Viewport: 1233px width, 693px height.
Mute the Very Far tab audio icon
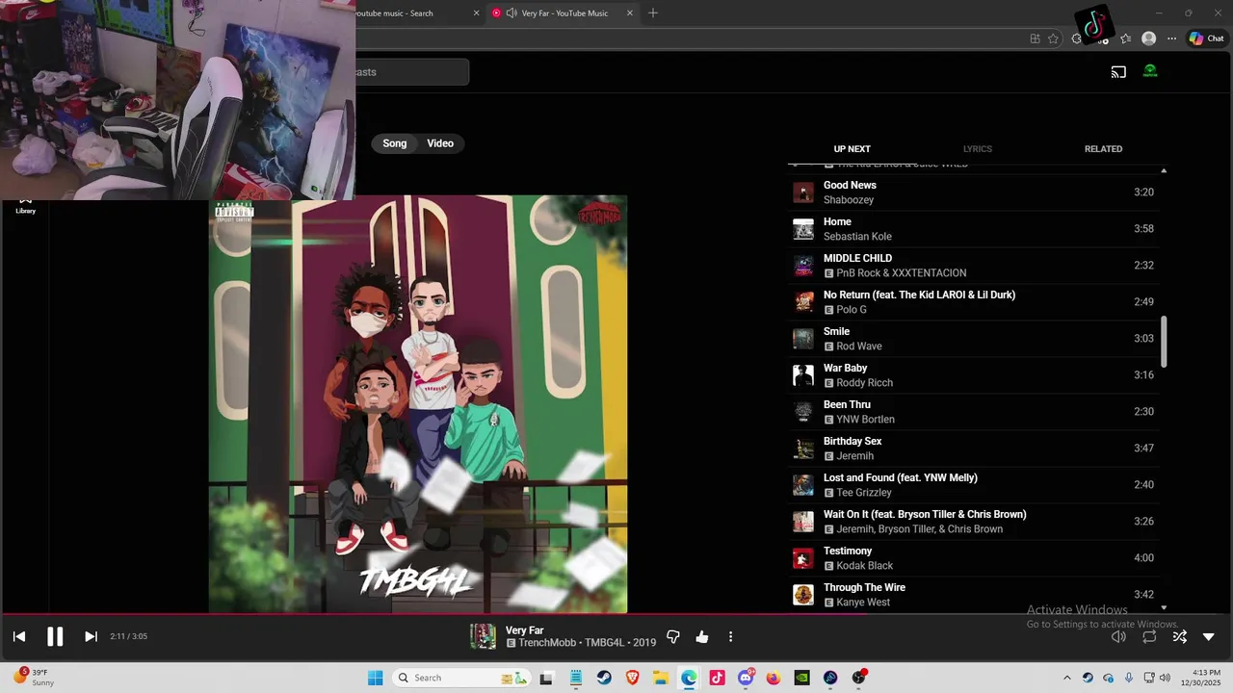pos(512,13)
